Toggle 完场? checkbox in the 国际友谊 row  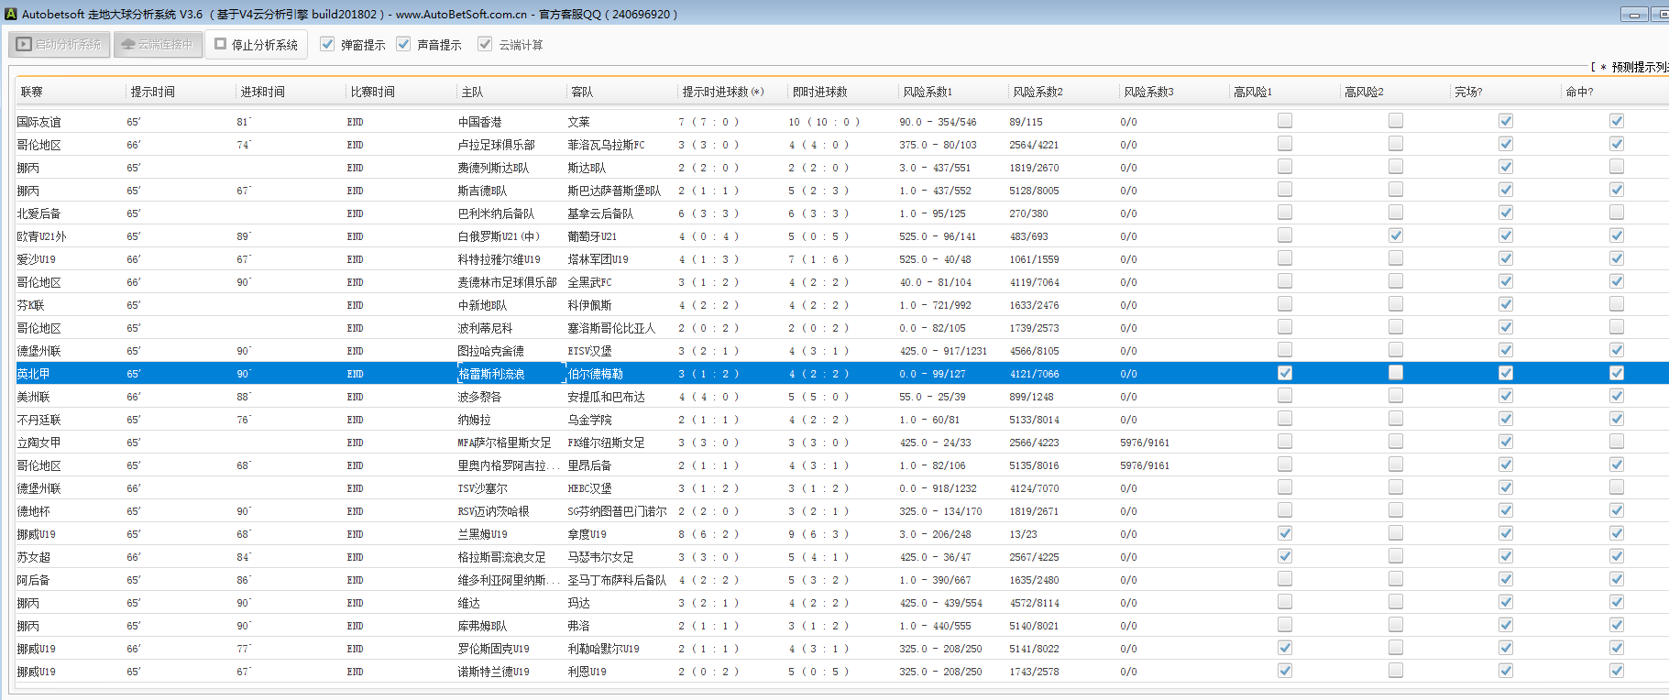(1506, 121)
